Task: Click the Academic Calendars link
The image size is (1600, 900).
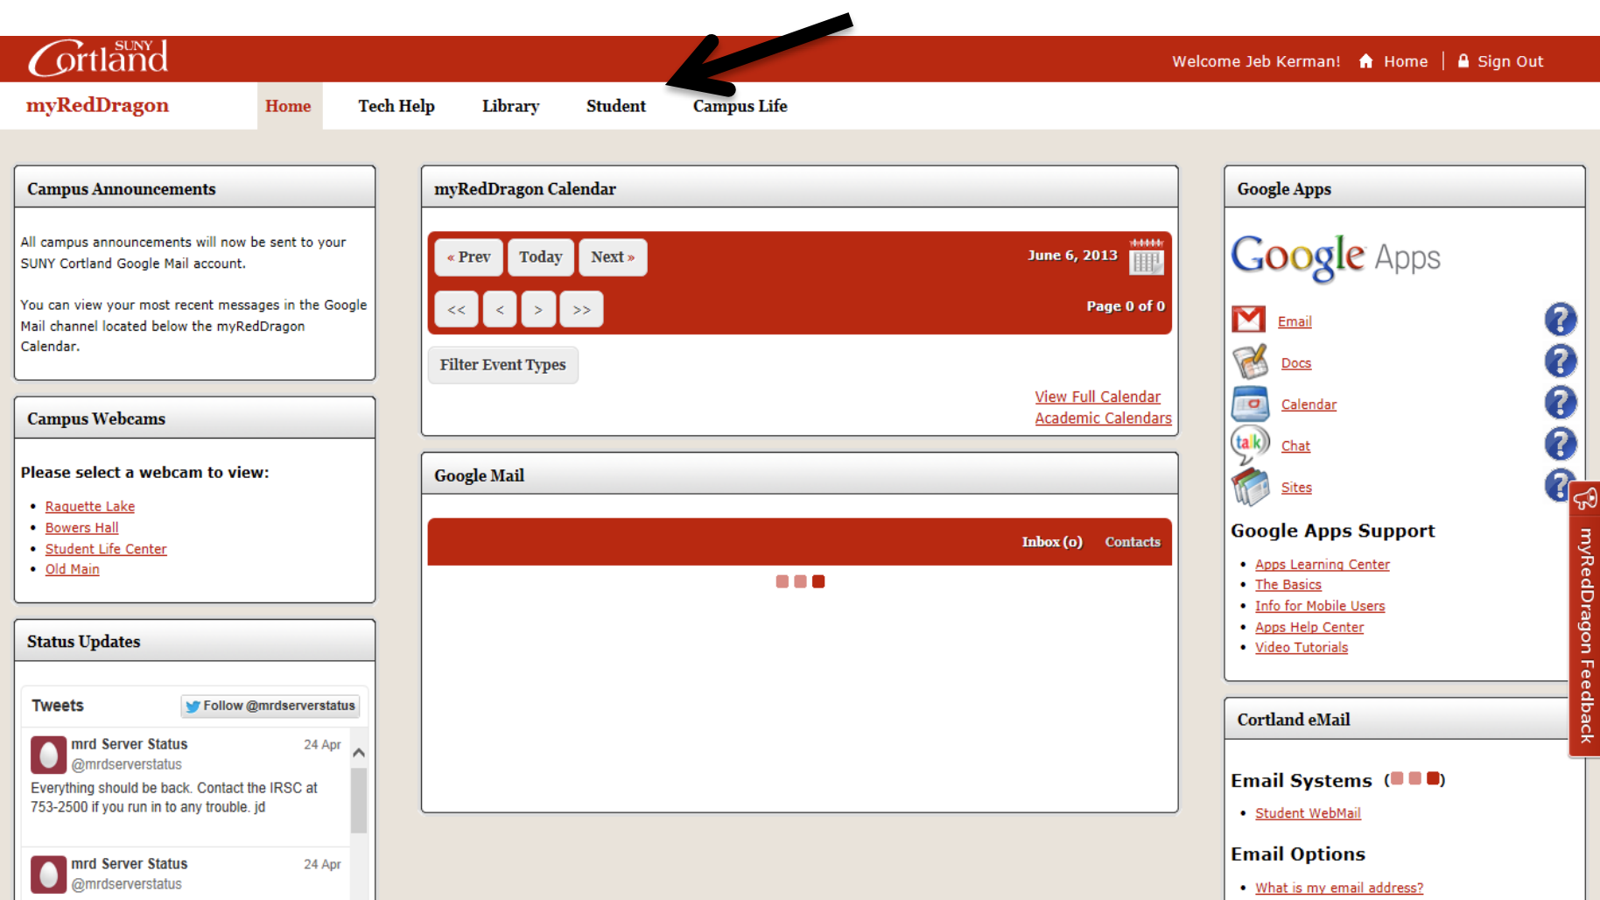Action: click(1103, 418)
